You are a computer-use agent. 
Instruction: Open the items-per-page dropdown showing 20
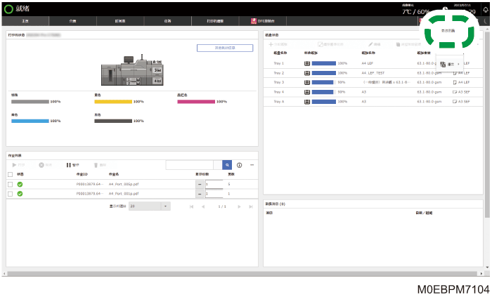point(150,206)
